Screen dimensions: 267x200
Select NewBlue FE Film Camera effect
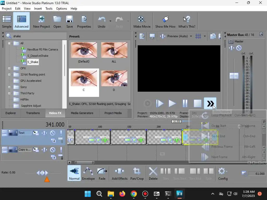click(43, 49)
